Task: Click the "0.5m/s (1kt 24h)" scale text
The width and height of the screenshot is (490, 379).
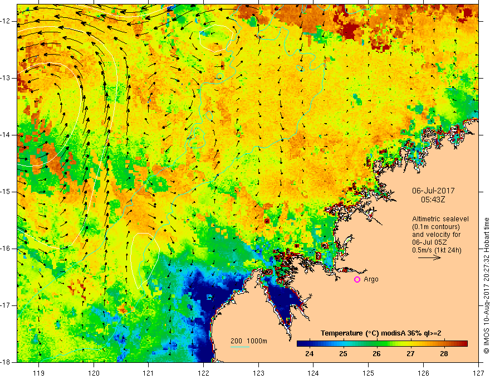Action: [x=437, y=250]
